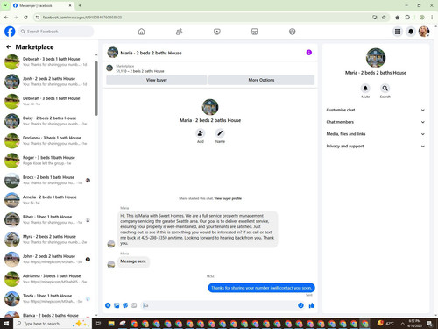Click the Search magnifier in the right panel
This screenshot has width=438, height=329.
tap(385, 89)
